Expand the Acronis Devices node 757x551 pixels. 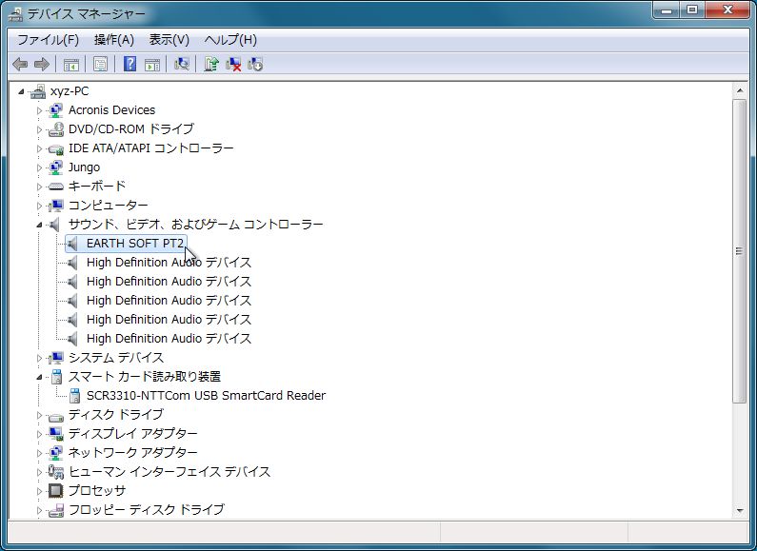click(x=40, y=110)
